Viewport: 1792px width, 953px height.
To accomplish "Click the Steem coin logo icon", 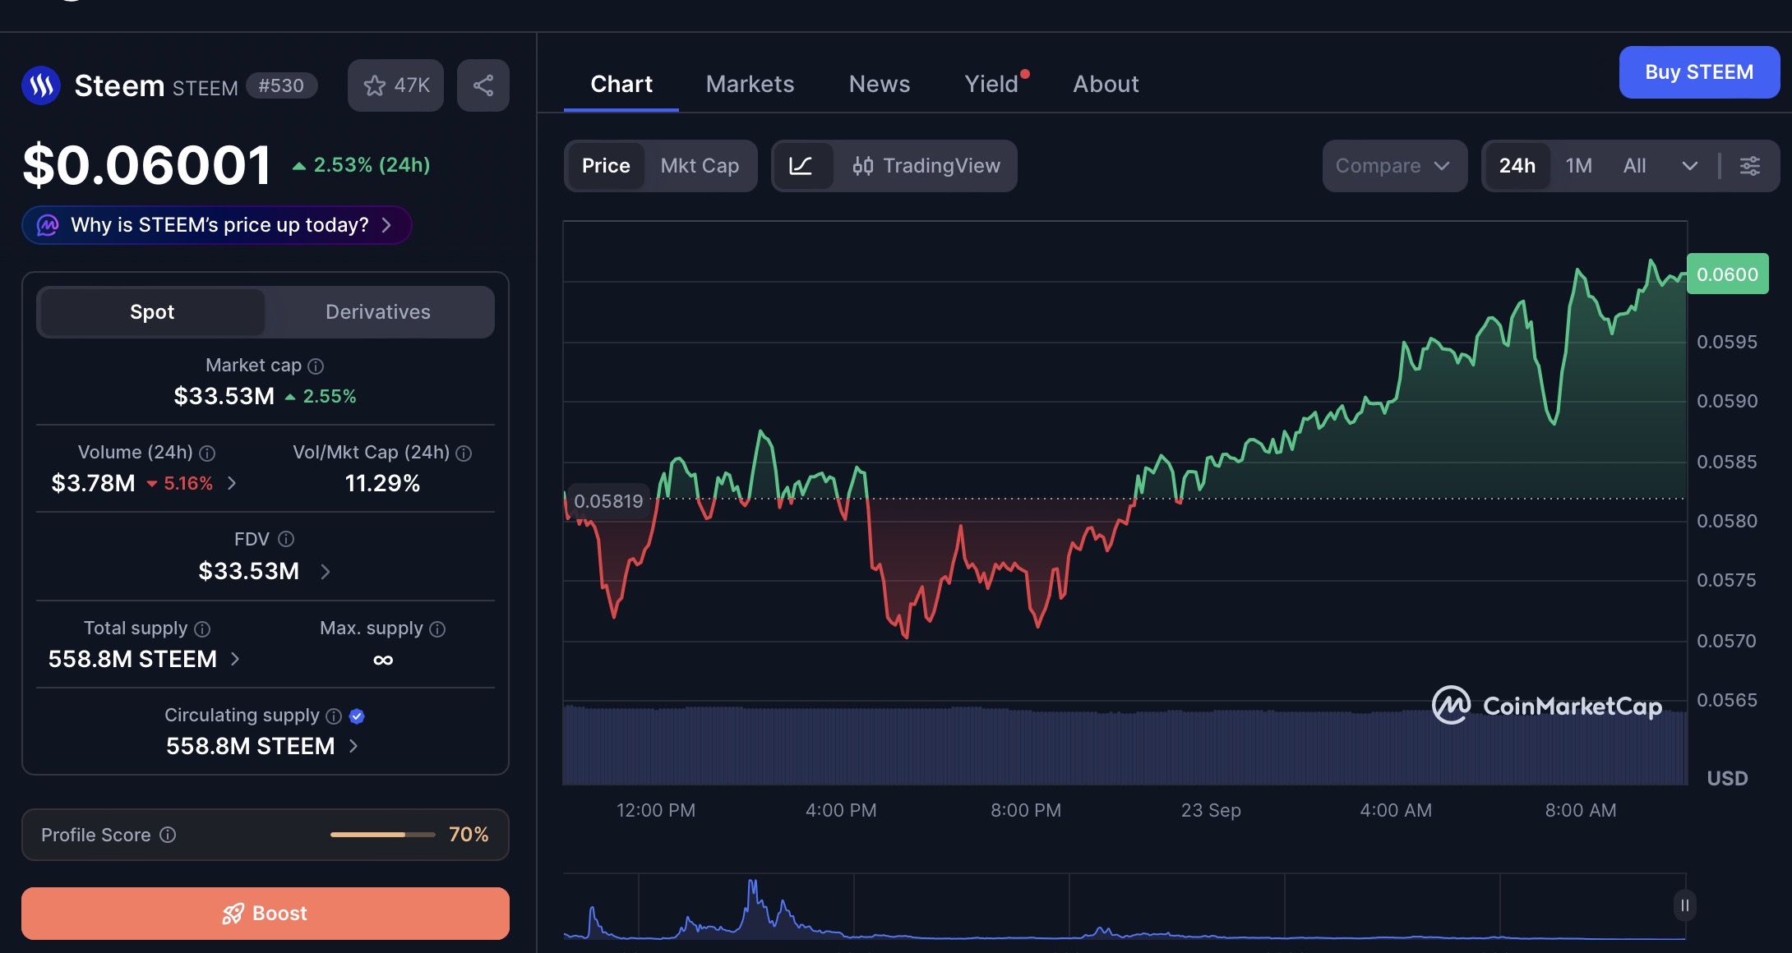I will point(41,85).
